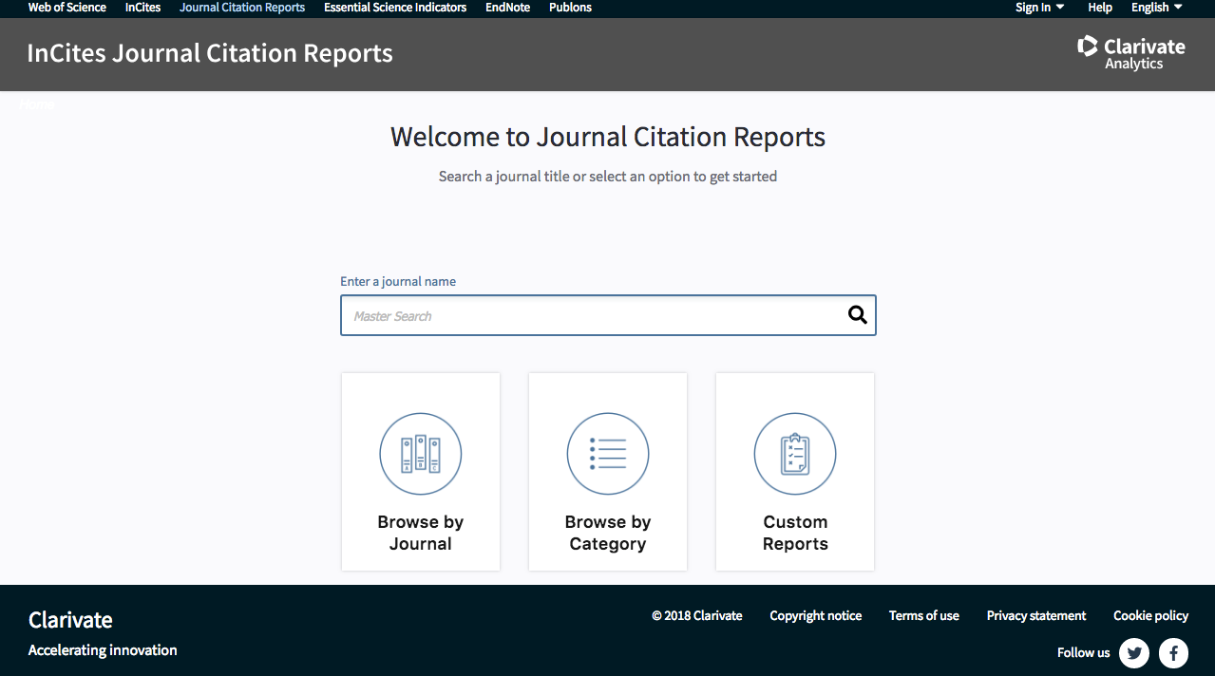Image resolution: width=1215 pixels, height=676 pixels.
Task: Open the Twitter follow icon
Action: click(1134, 652)
